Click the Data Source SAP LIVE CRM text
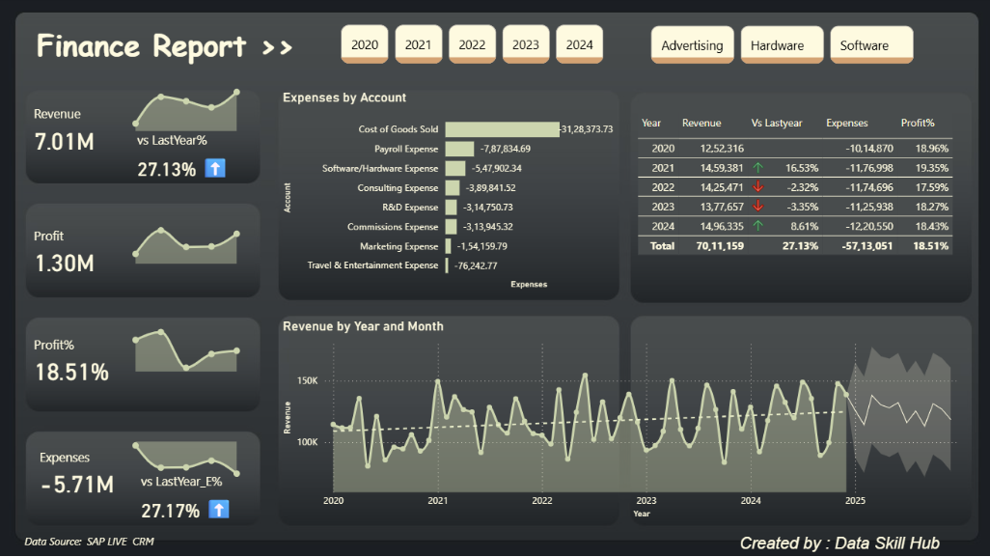Viewport: 990px width, 557px height. [x=89, y=542]
